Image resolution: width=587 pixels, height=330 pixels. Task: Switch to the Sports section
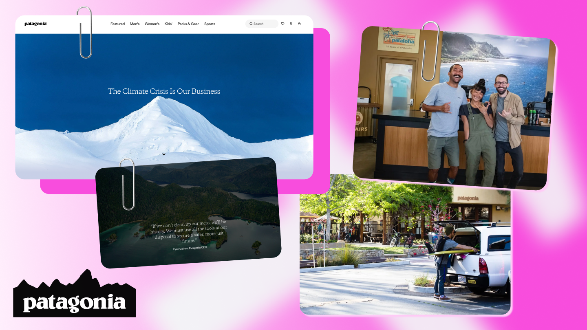[210, 24]
